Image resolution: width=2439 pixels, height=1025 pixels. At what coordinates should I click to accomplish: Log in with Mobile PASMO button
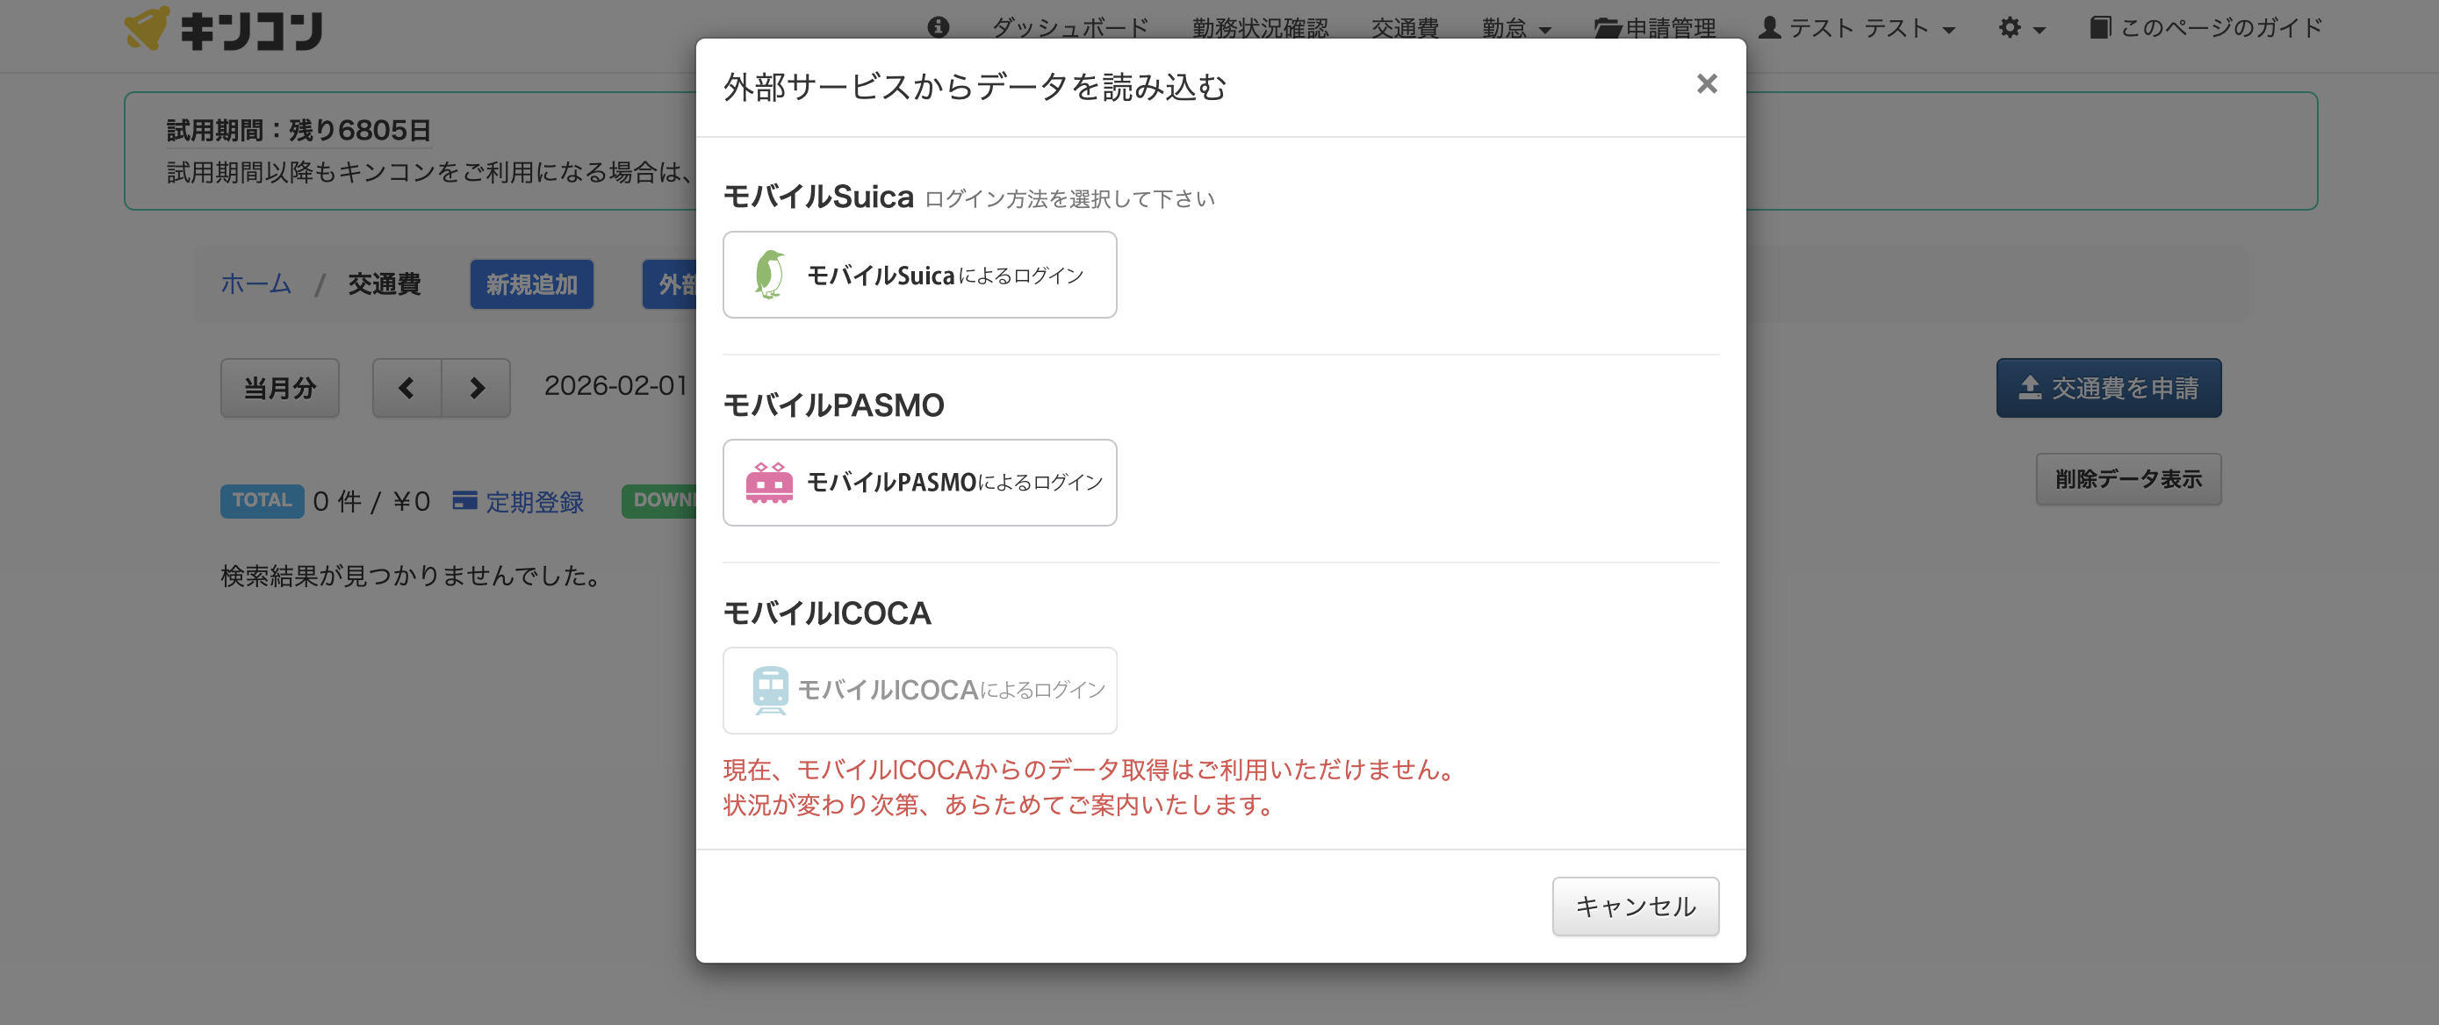coord(919,483)
